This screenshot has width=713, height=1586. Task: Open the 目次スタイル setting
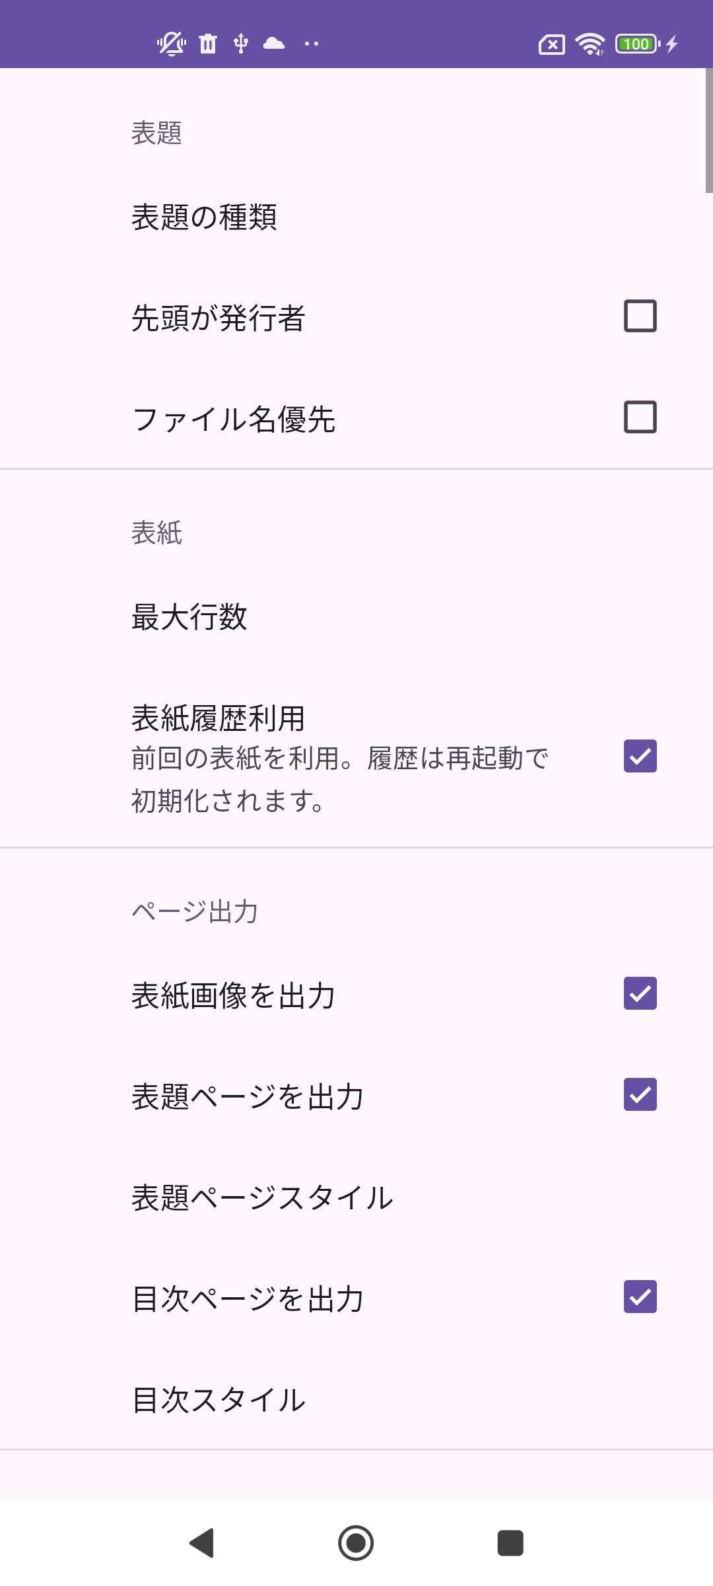click(219, 1400)
